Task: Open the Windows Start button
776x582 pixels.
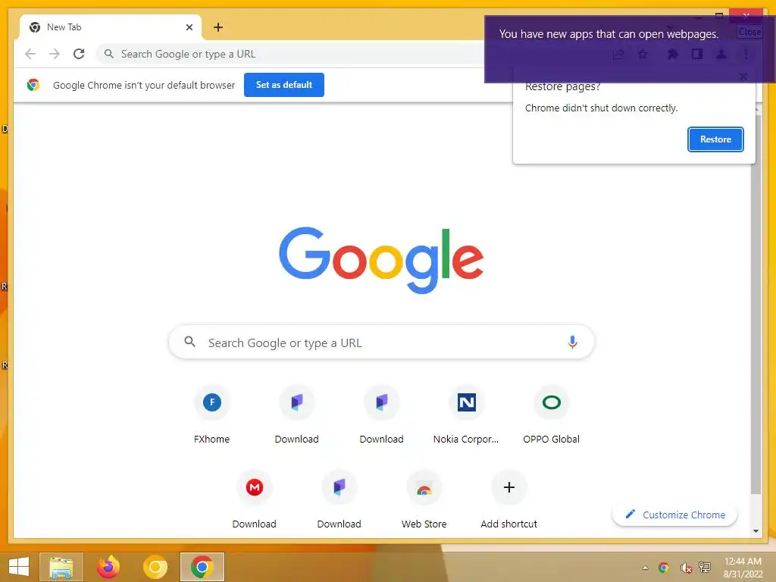Action: [x=19, y=567]
